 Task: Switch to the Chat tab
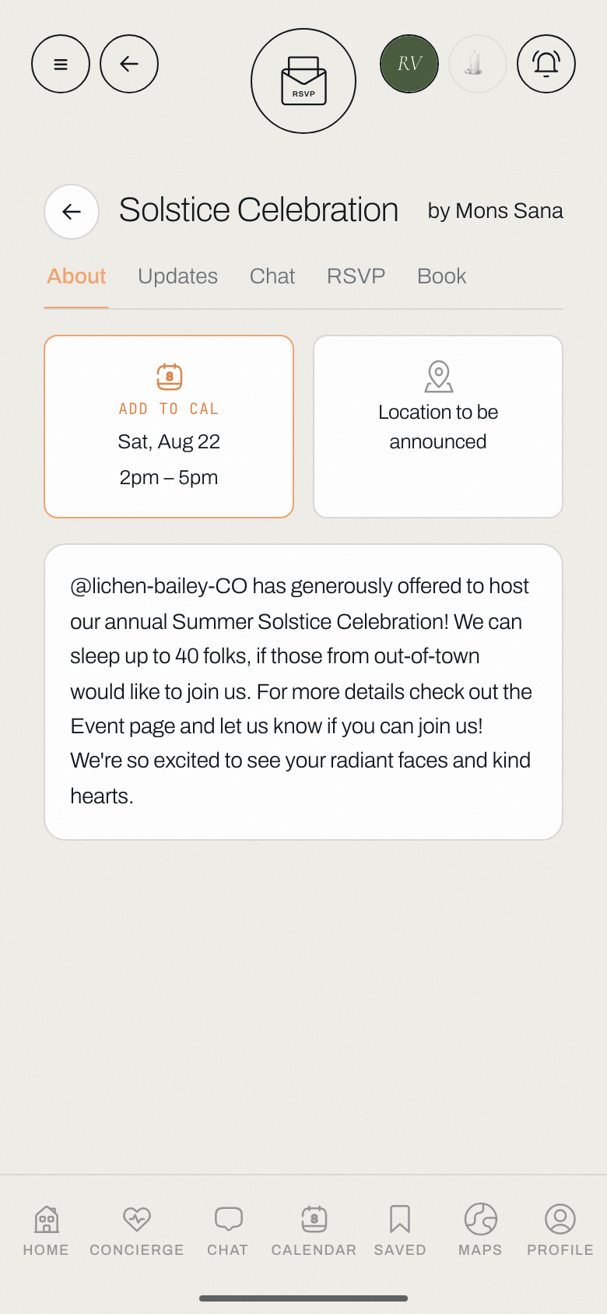pos(272,276)
